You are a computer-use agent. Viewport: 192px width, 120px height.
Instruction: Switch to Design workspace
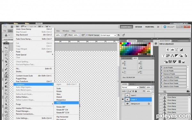[x=139, y=27]
